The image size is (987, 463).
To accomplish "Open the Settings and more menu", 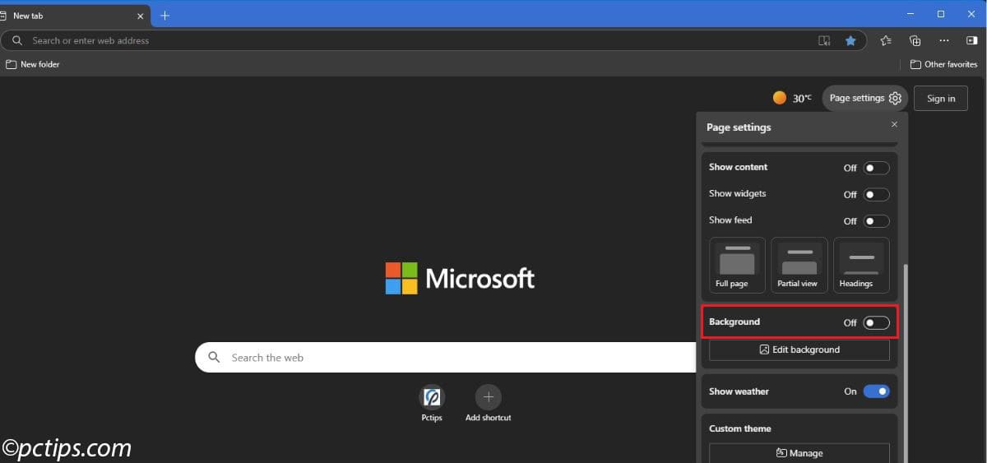I will point(944,40).
